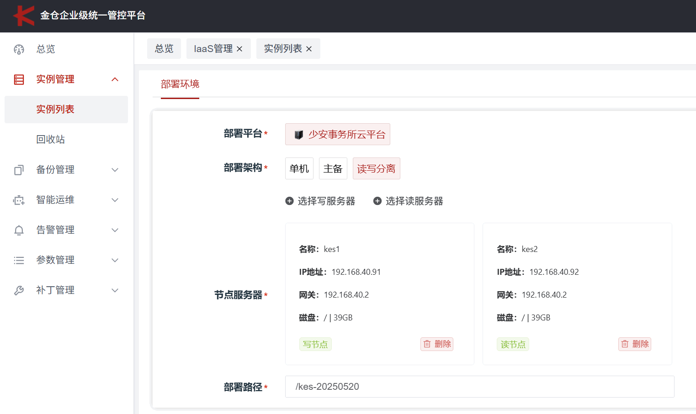Click 告警管理 sidebar label
The height and width of the screenshot is (414, 696).
point(55,230)
